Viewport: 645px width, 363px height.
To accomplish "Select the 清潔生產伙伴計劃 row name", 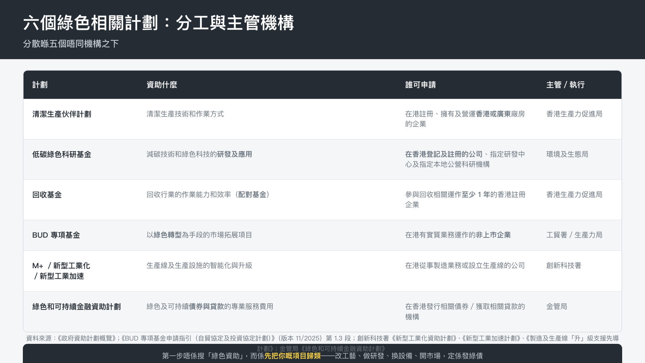I will (62, 114).
